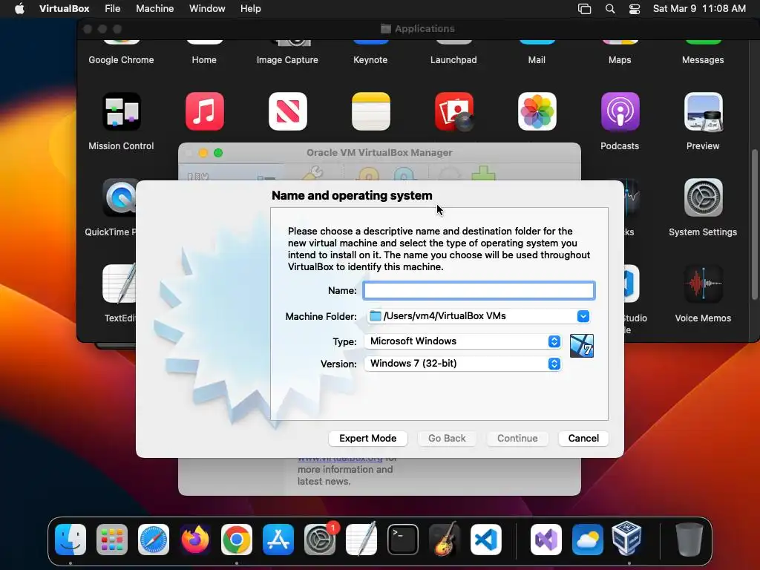Image resolution: width=760 pixels, height=570 pixels.
Task: Click the Go Back button
Action: click(447, 438)
